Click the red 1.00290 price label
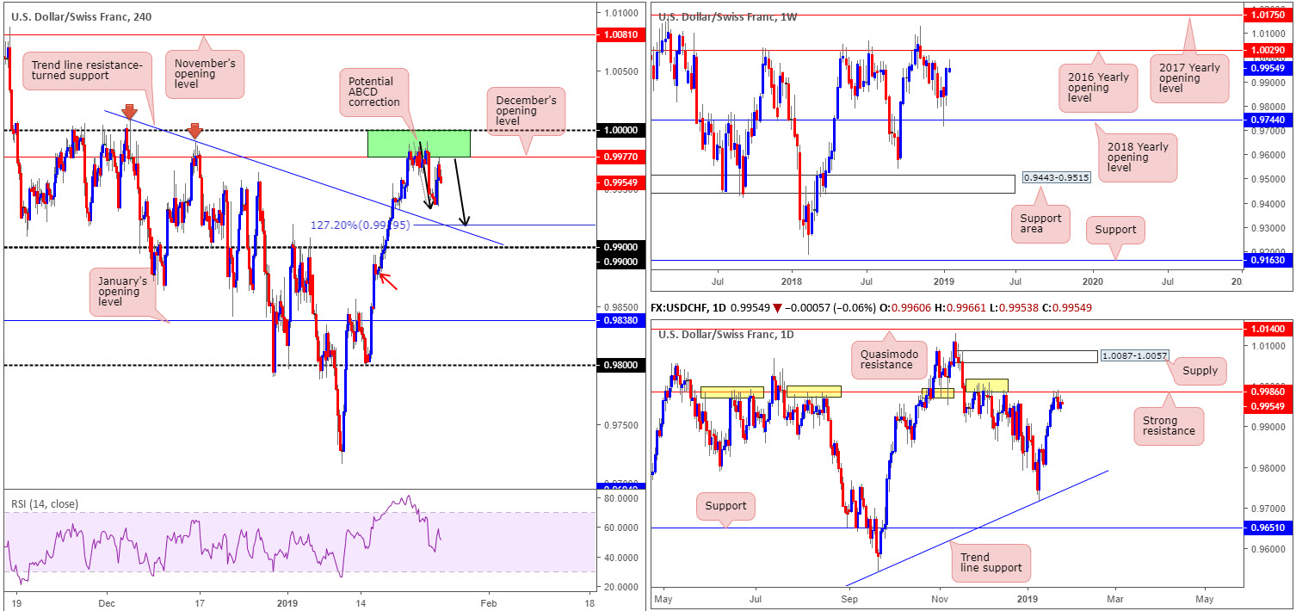The height and width of the screenshot is (611, 1296). tap(1269, 51)
